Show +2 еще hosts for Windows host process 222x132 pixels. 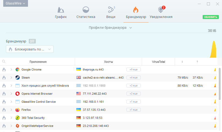pos(133,86)
